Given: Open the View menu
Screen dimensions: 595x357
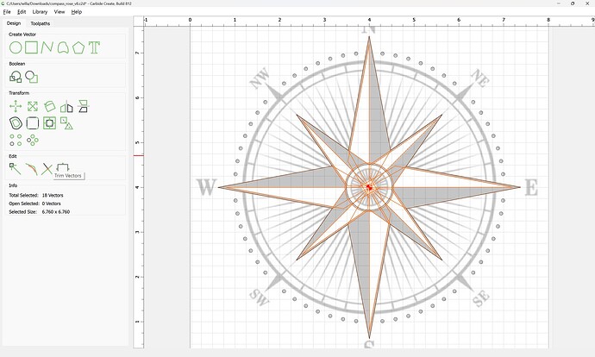Looking at the screenshot, I should point(60,12).
